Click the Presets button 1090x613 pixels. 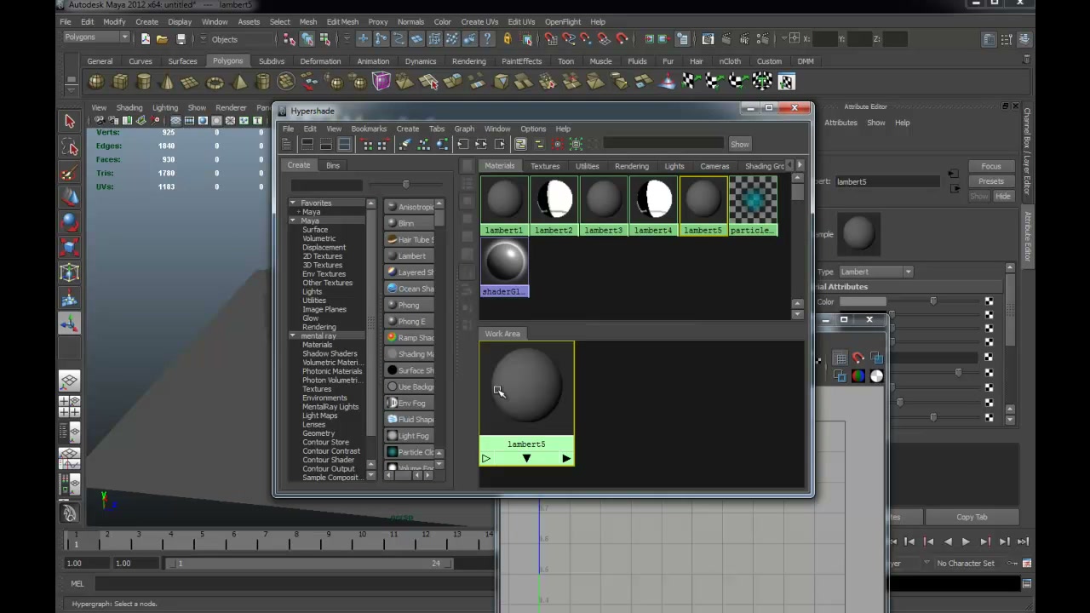coord(991,181)
